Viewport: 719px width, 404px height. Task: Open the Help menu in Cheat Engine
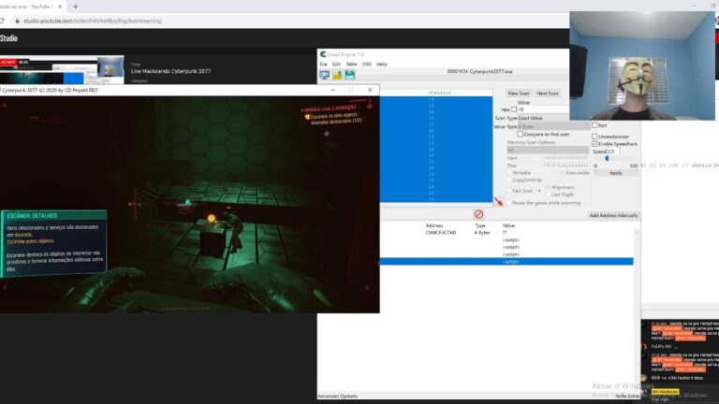click(x=382, y=65)
